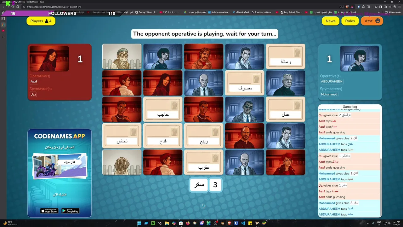This screenshot has height=227, width=403.
Task: Click the clue word سكر tile
Action: [199, 185]
